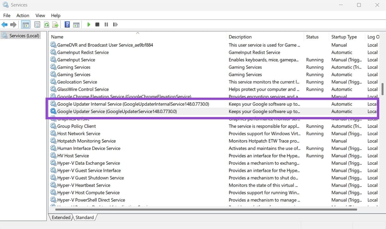Open Properties from the toolbar
This screenshot has height=229, width=386.
(37, 24)
